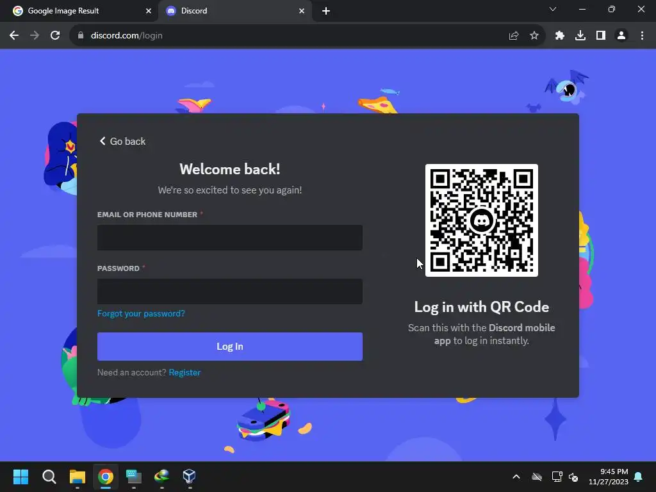Expand the tab search dropdown arrow
Image resolution: width=656 pixels, height=492 pixels.
[553, 9]
